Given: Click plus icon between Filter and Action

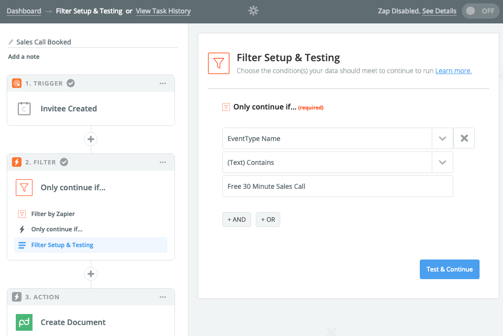Looking at the screenshot, I should pyautogui.click(x=91, y=274).
